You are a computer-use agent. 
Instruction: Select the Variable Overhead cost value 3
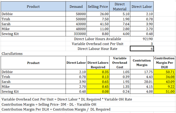tap(142, 44)
